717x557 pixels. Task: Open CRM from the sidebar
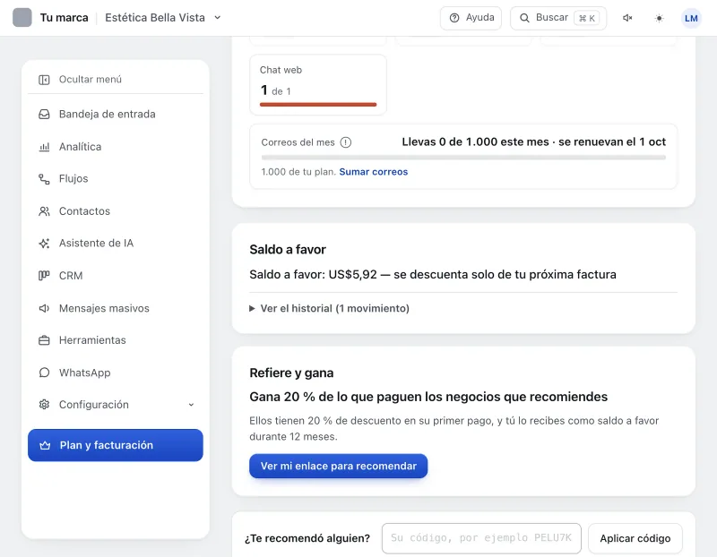tap(116, 276)
